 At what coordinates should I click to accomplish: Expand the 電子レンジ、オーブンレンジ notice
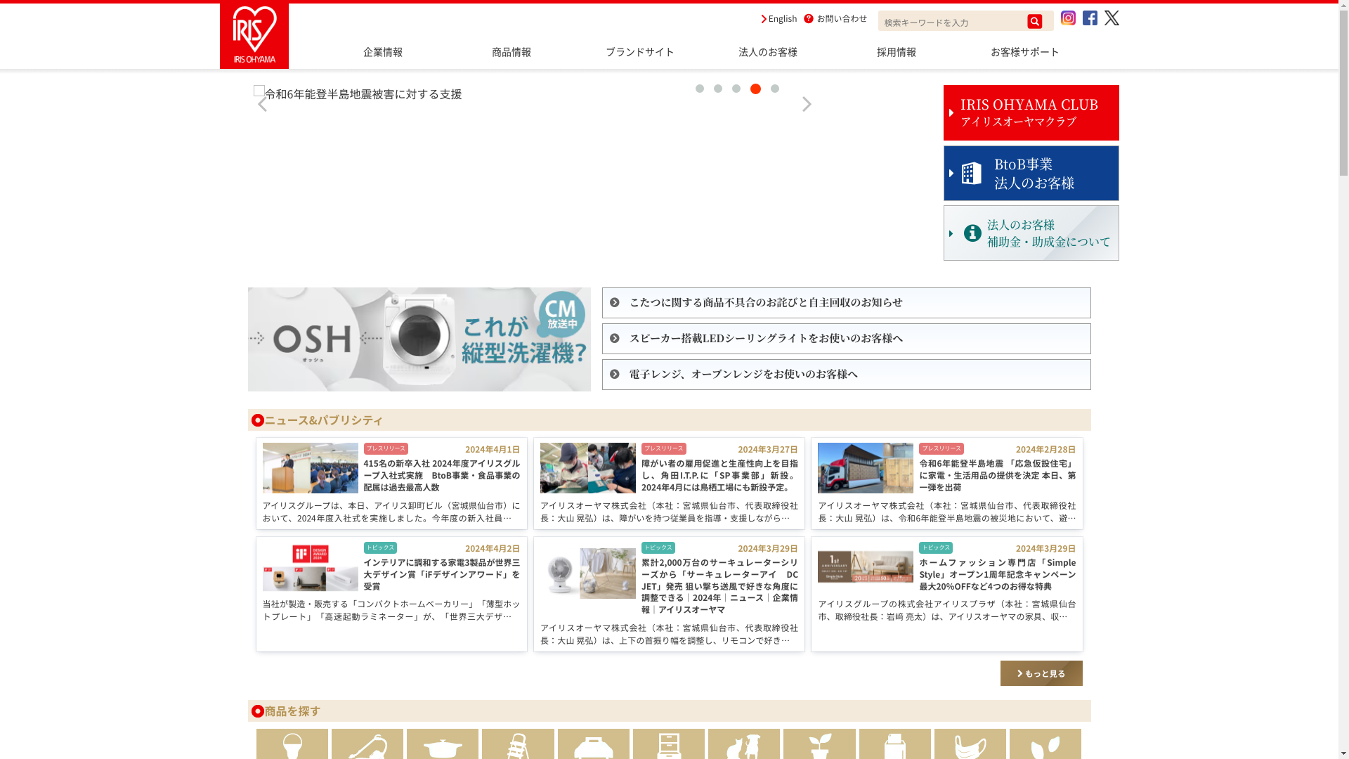tap(846, 375)
